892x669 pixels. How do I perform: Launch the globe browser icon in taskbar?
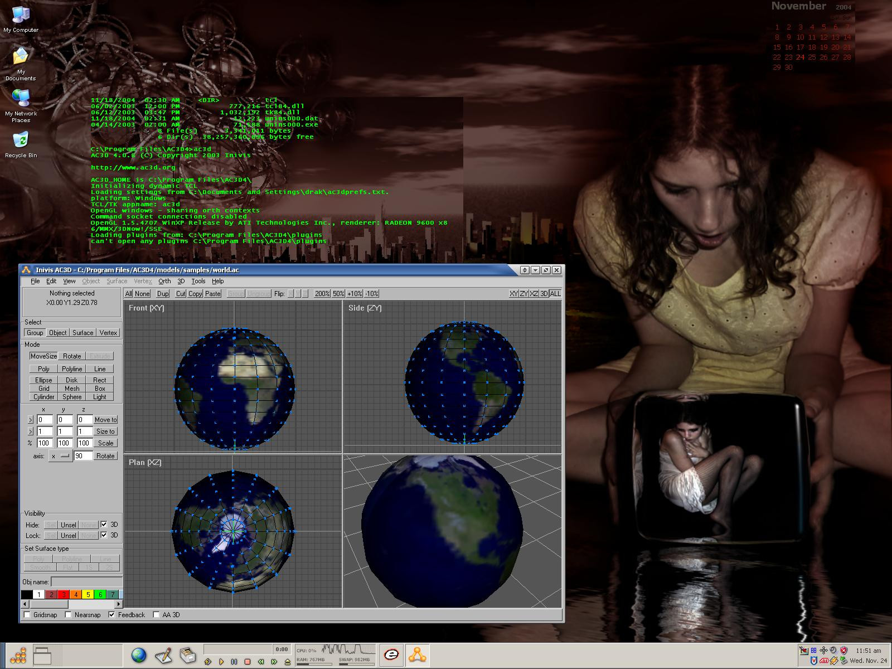coord(139,655)
